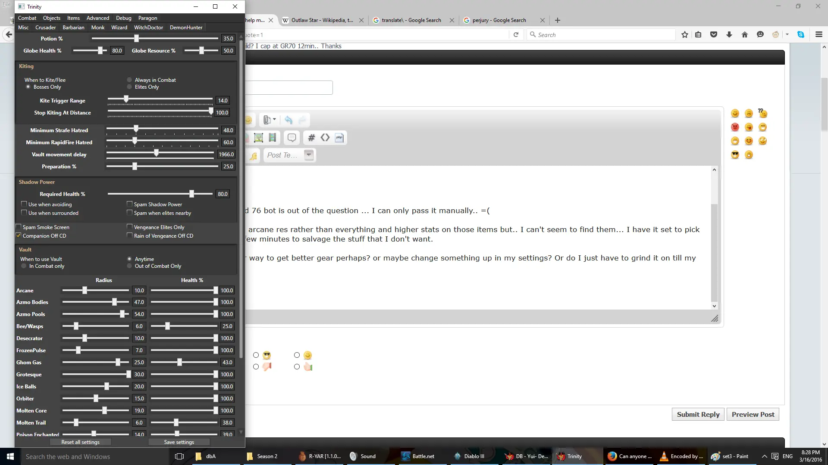Select Elites Only kiting option
This screenshot has width=828, height=465.
point(129,87)
